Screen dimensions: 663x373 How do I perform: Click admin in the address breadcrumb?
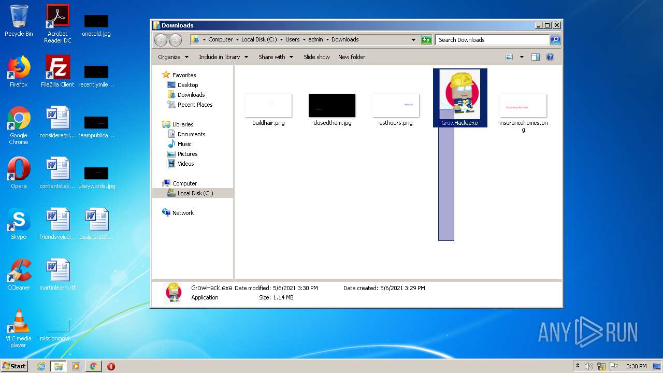coord(315,39)
